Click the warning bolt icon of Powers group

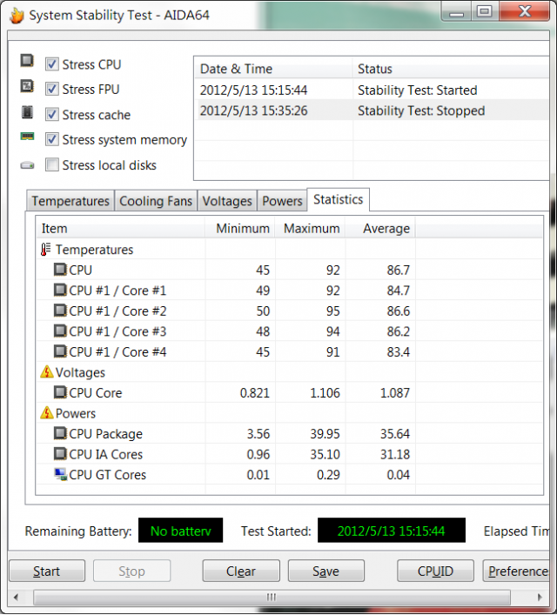point(47,412)
